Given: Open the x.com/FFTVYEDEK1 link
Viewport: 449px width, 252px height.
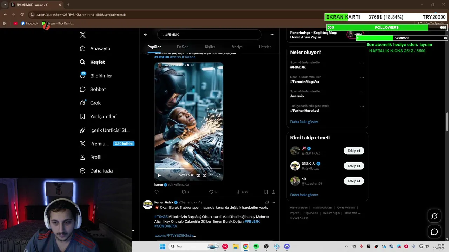Looking at the screenshot, I should [175, 235].
